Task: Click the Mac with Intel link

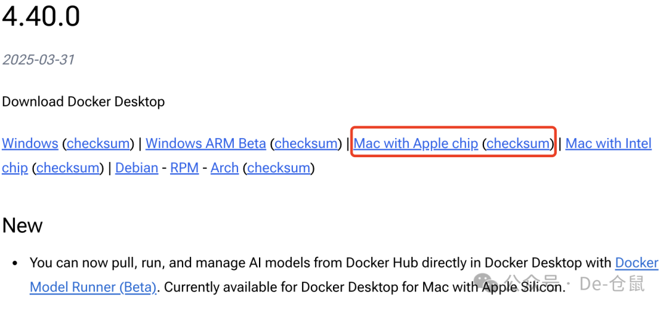Action: click(608, 144)
